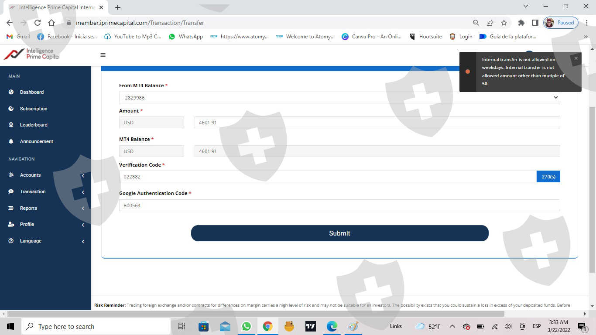Open the Canva Pro bookmark

[372, 37]
